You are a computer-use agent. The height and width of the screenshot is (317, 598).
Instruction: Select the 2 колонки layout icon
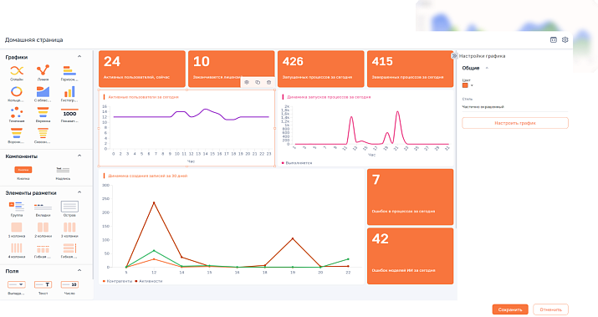point(43,228)
